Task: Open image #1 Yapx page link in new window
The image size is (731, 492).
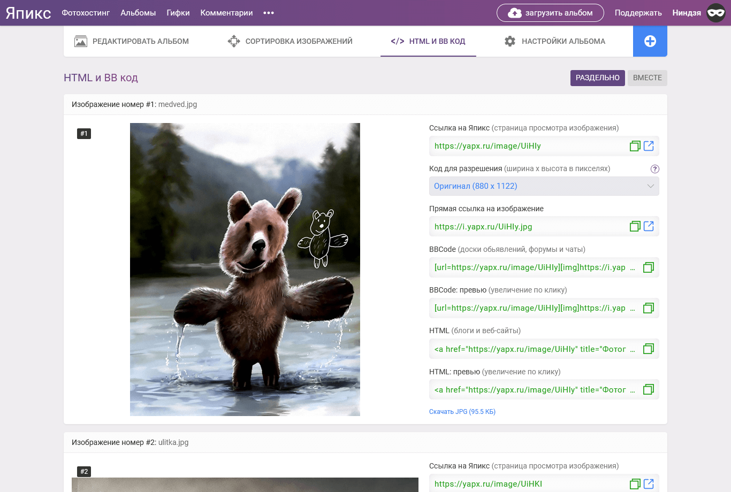Action: [649, 146]
